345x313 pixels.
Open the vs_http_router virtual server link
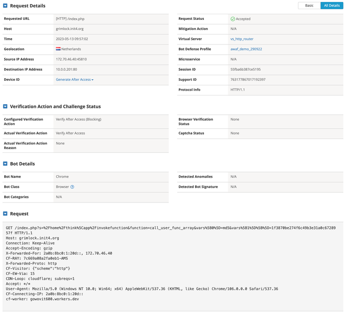(241, 39)
